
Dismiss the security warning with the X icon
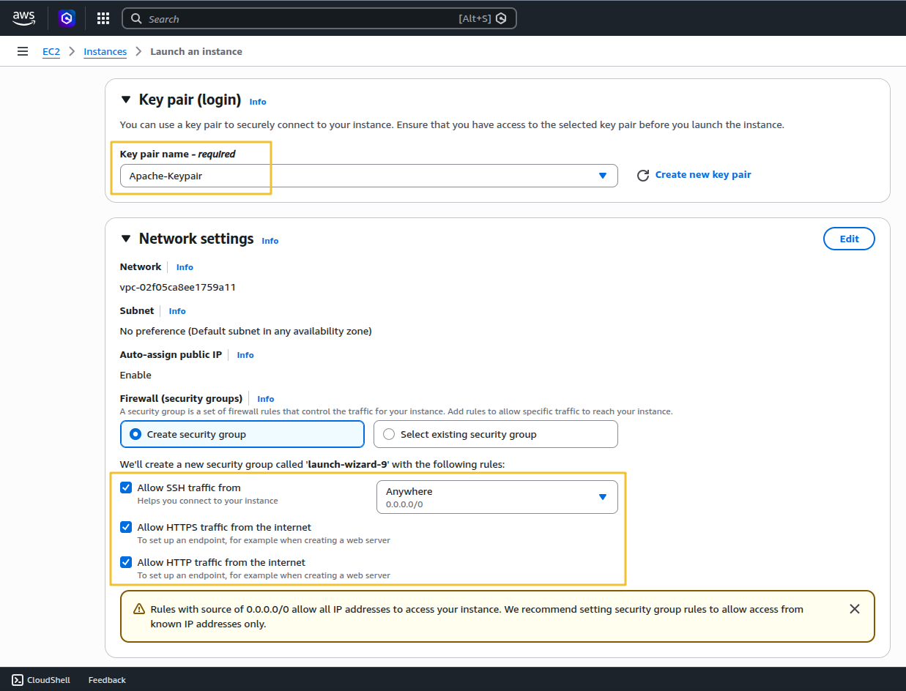[854, 608]
